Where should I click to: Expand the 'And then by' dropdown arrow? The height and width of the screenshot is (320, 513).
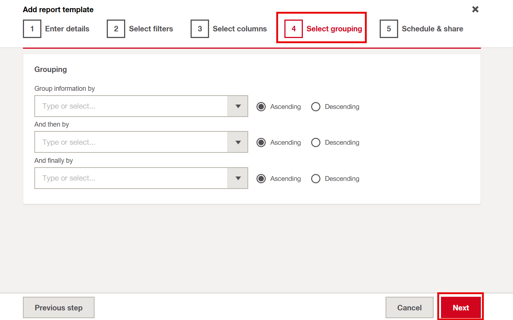pos(238,142)
